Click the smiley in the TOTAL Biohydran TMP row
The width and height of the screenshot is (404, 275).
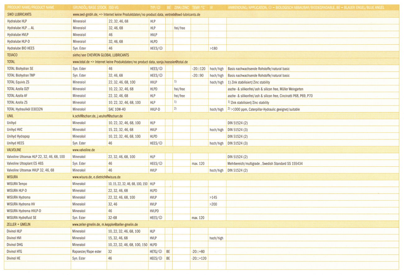click(161, 75)
